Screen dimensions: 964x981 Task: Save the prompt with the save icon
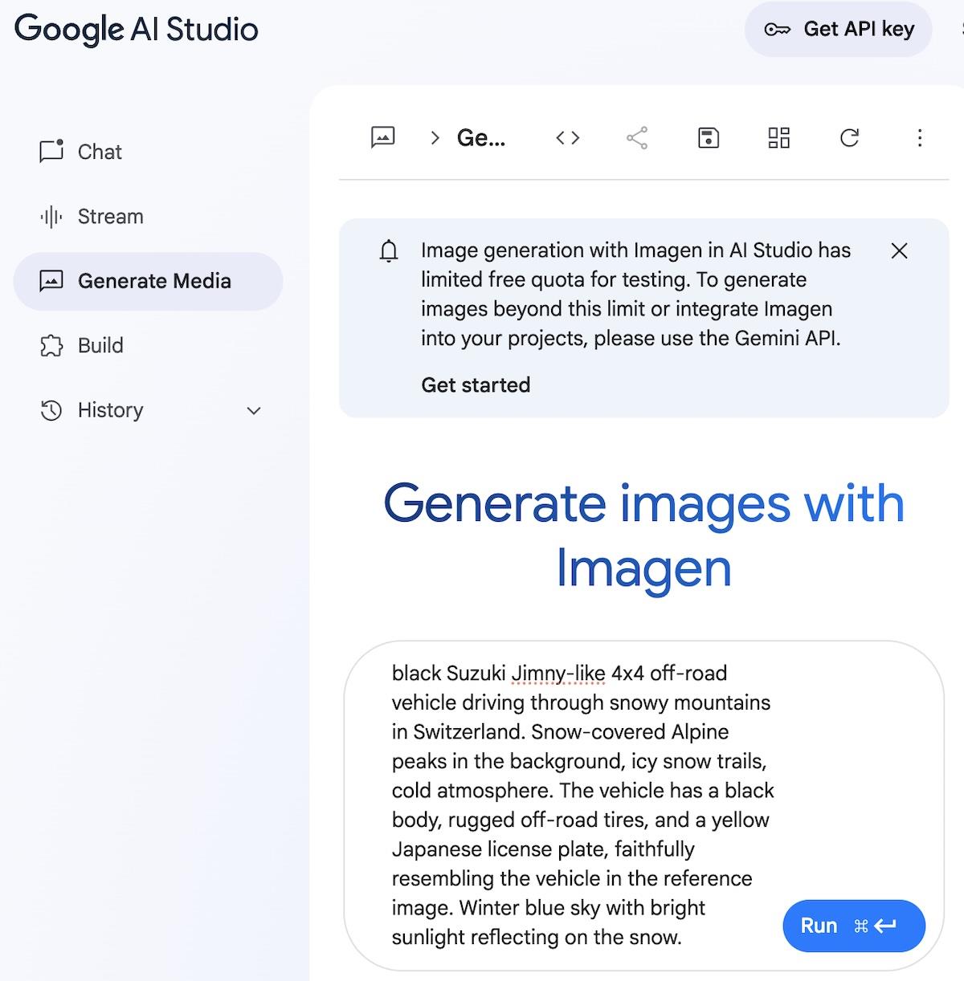[708, 138]
